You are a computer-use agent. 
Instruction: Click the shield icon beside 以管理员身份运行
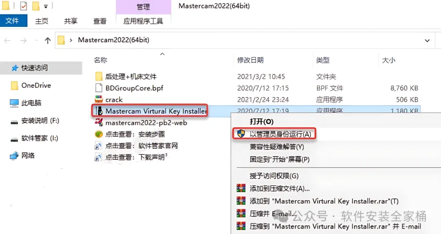point(241,134)
